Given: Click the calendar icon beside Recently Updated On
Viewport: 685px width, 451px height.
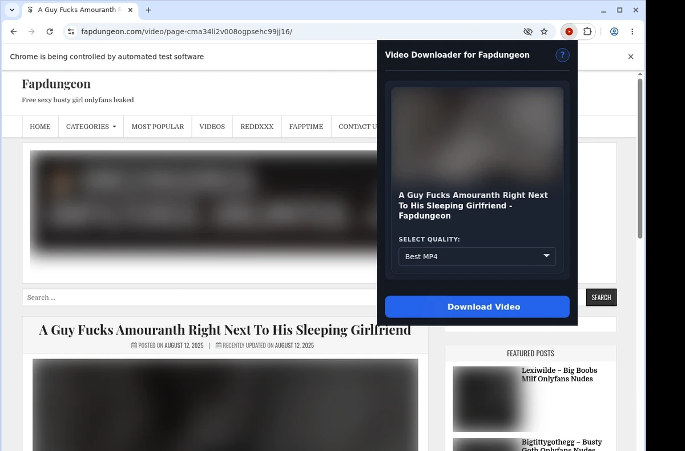Looking at the screenshot, I should (219, 345).
